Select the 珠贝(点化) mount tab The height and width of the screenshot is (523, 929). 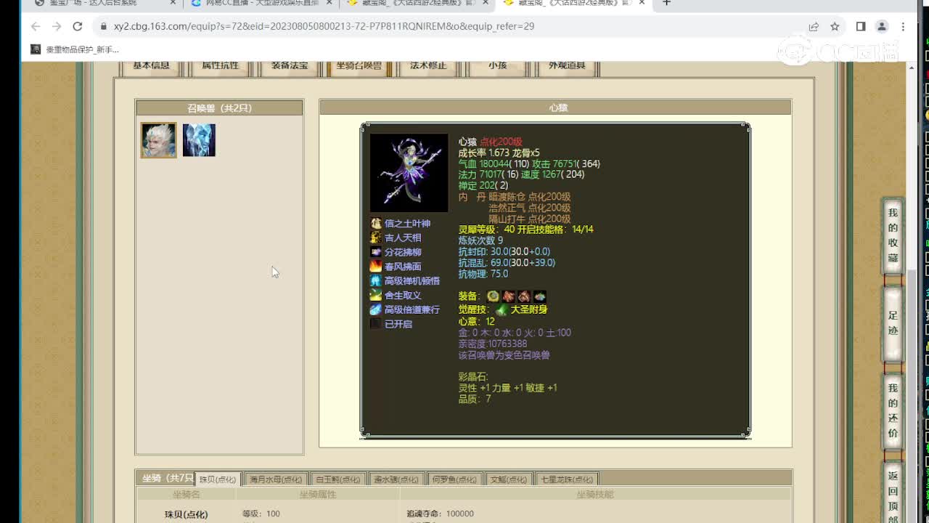click(x=217, y=479)
